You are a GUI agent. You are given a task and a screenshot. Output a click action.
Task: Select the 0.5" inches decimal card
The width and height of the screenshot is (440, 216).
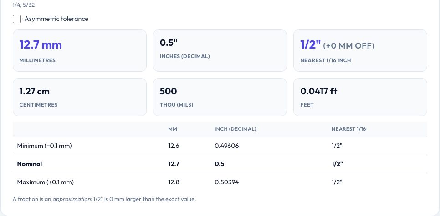coord(220,50)
